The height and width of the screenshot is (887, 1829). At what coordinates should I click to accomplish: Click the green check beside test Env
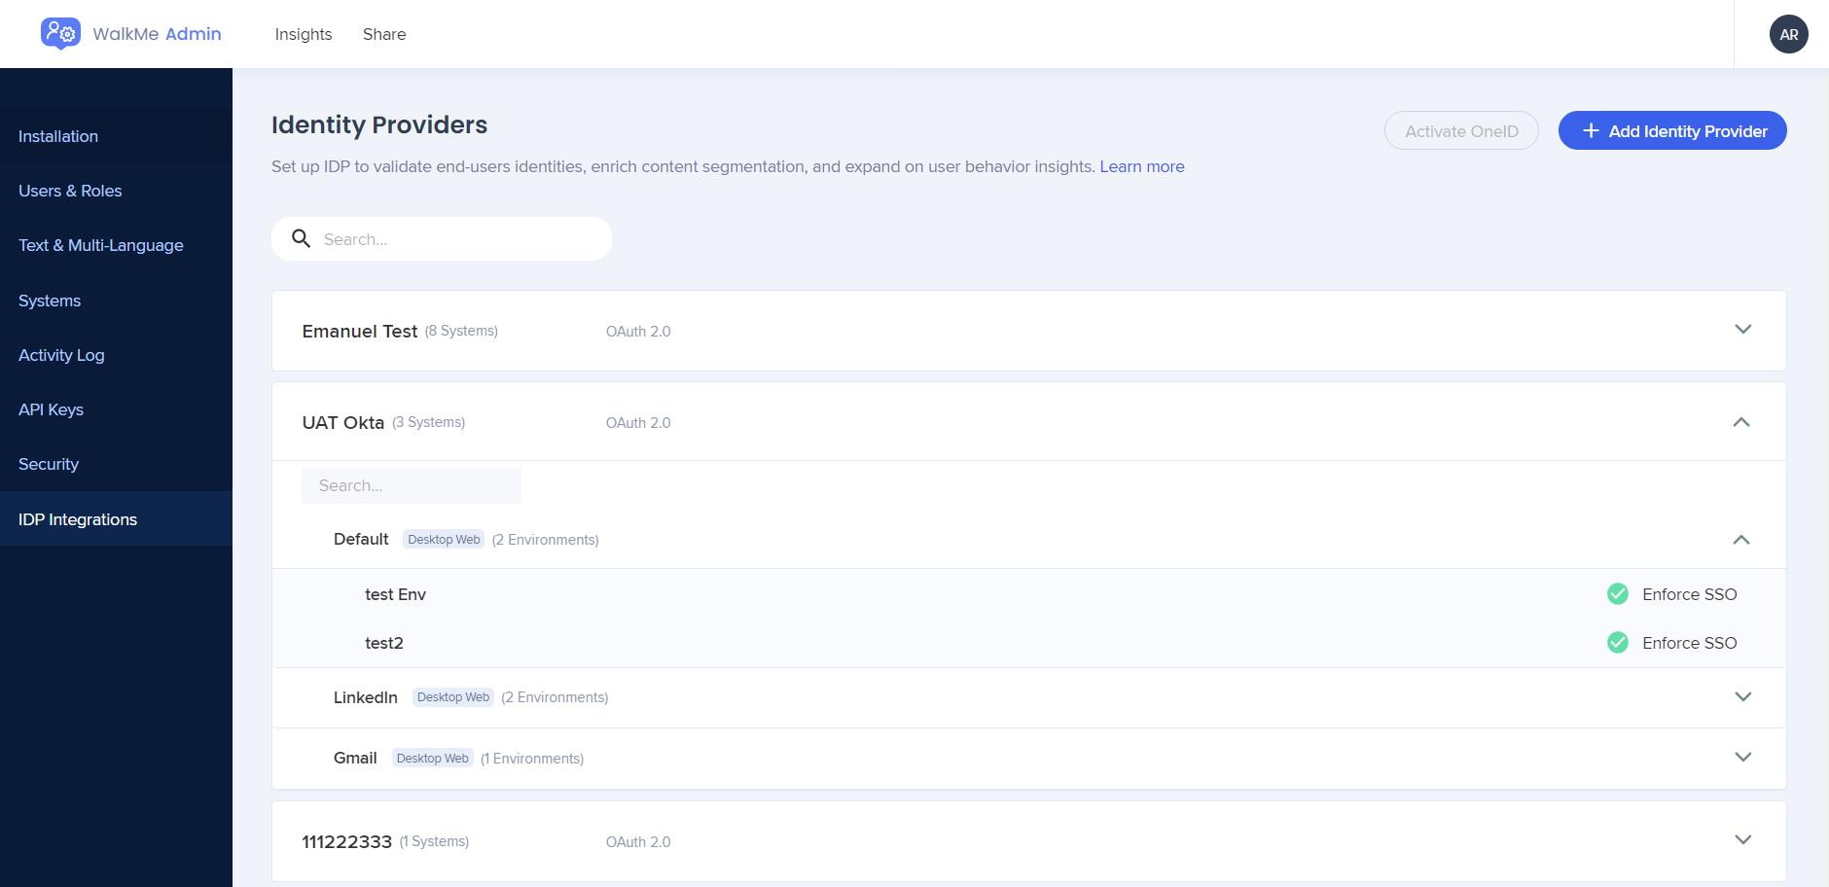(1617, 593)
